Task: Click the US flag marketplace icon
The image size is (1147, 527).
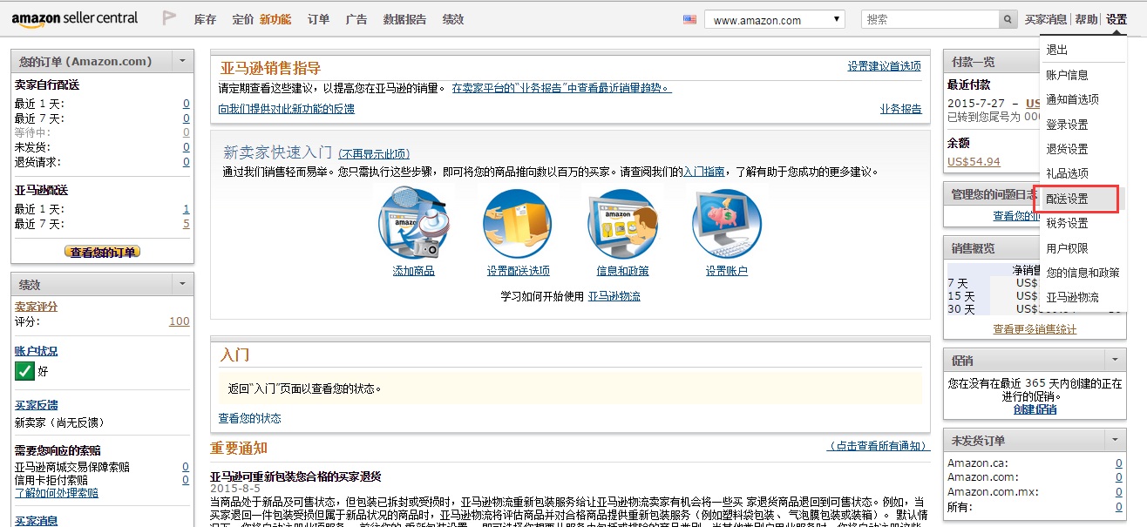Action: (x=689, y=19)
